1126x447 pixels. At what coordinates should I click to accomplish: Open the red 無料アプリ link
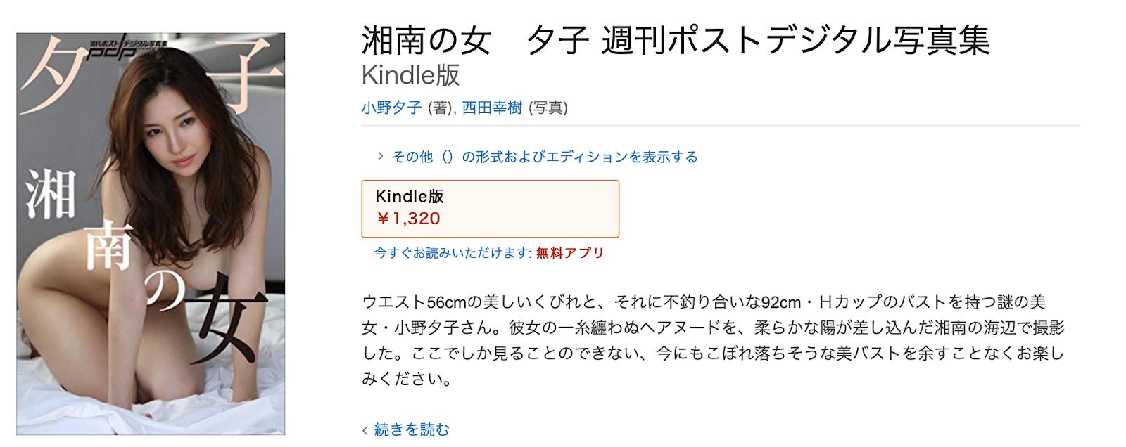click(570, 253)
